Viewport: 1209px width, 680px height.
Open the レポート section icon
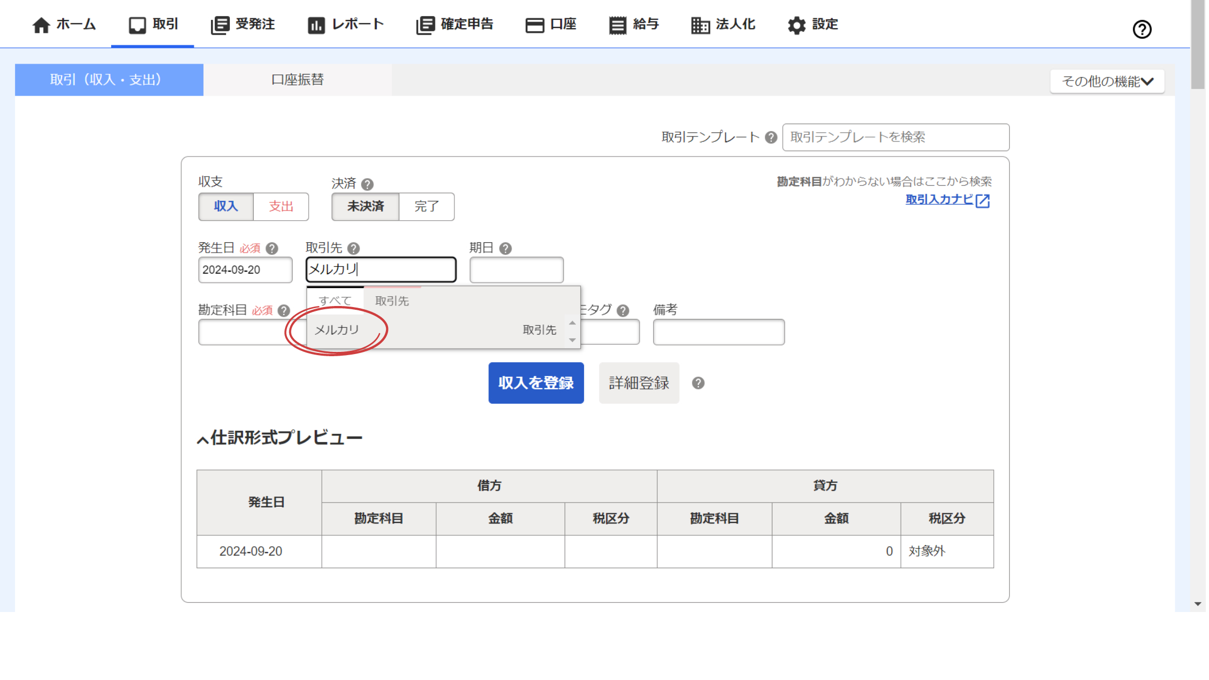[x=316, y=24]
